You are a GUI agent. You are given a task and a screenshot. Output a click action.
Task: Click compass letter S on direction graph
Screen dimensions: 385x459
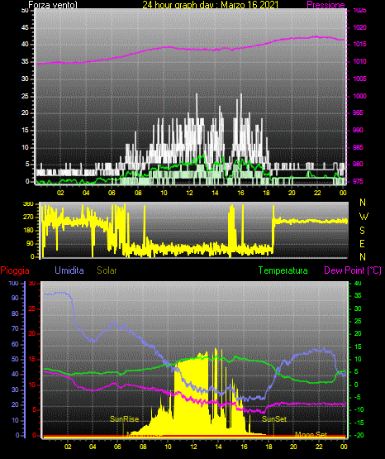[x=362, y=231]
